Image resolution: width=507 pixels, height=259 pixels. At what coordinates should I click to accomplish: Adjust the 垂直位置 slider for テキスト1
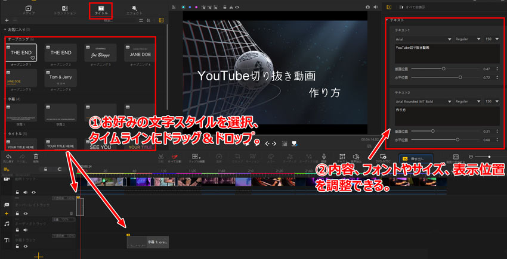coord(443,68)
